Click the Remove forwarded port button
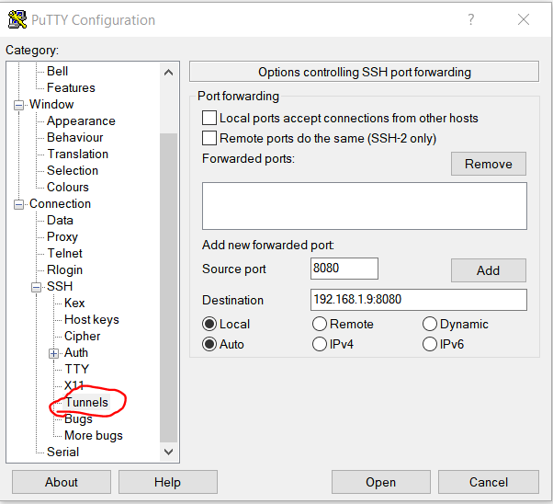Viewport: 553px width, 504px height. pos(489,164)
